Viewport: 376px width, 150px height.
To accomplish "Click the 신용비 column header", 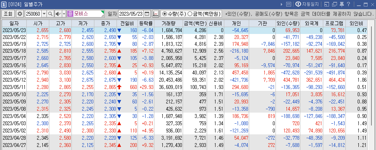I will 216,24.
